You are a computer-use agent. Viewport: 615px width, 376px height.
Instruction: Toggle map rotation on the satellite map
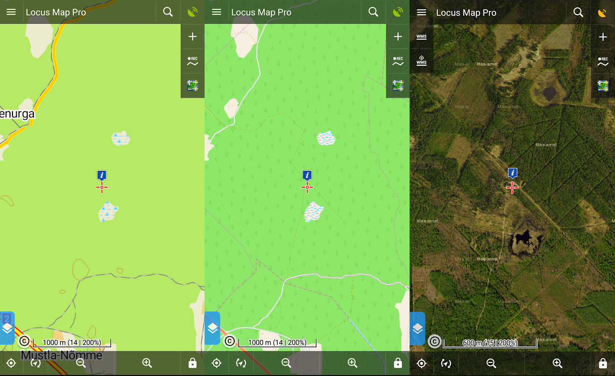click(x=446, y=363)
